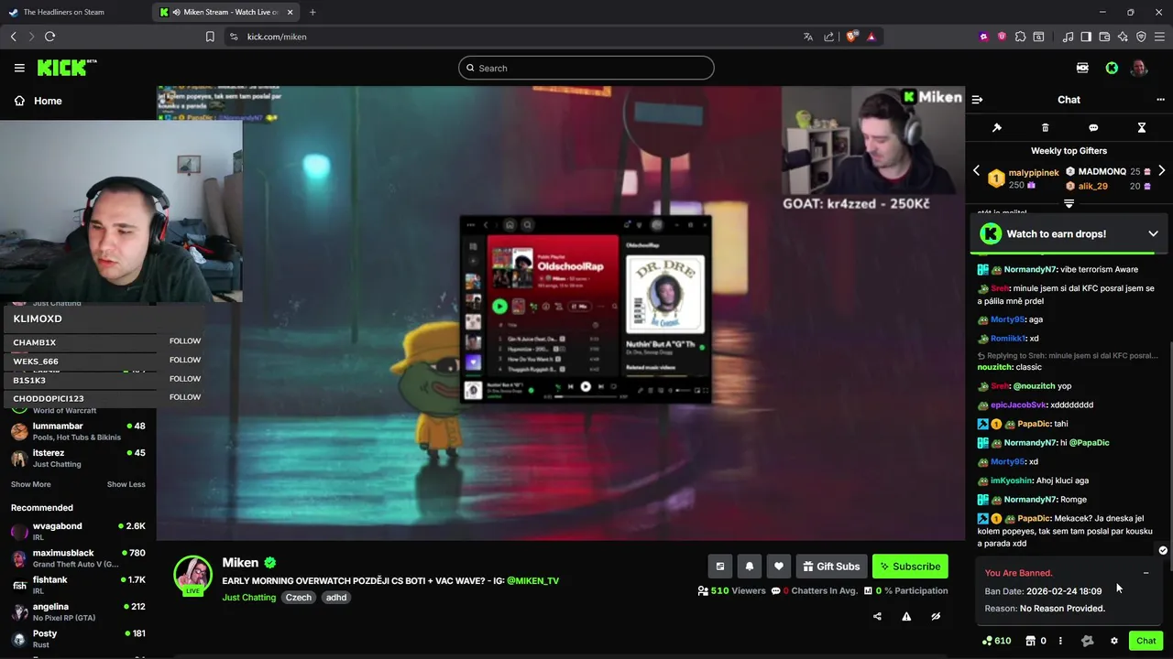Viewport: 1173px width, 659px height.
Task: Click the Gift Subs button
Action: (831, 567)
